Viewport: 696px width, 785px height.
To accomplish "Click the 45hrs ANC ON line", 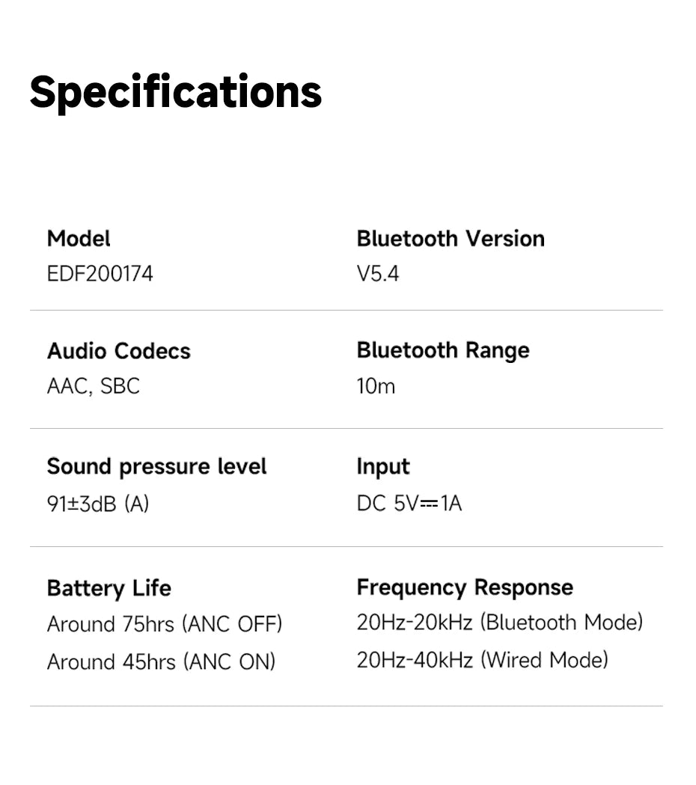I will point(161,662).
